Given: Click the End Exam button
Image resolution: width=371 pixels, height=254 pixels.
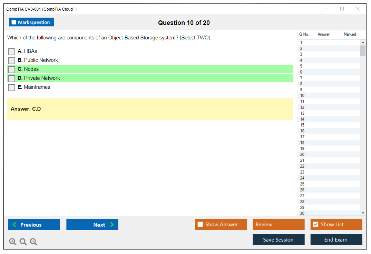Looking at the screenshot, I should [336, 239].
